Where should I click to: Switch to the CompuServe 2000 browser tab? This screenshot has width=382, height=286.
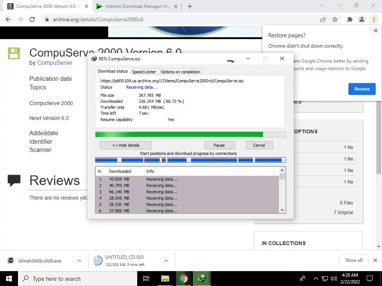pyautogui.click(x=48, y=6)
